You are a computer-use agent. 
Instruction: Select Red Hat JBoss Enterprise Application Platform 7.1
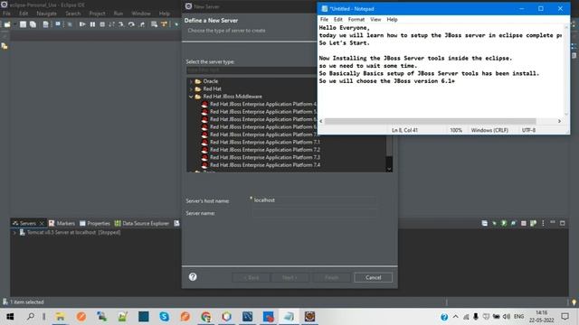click(265, 142)
